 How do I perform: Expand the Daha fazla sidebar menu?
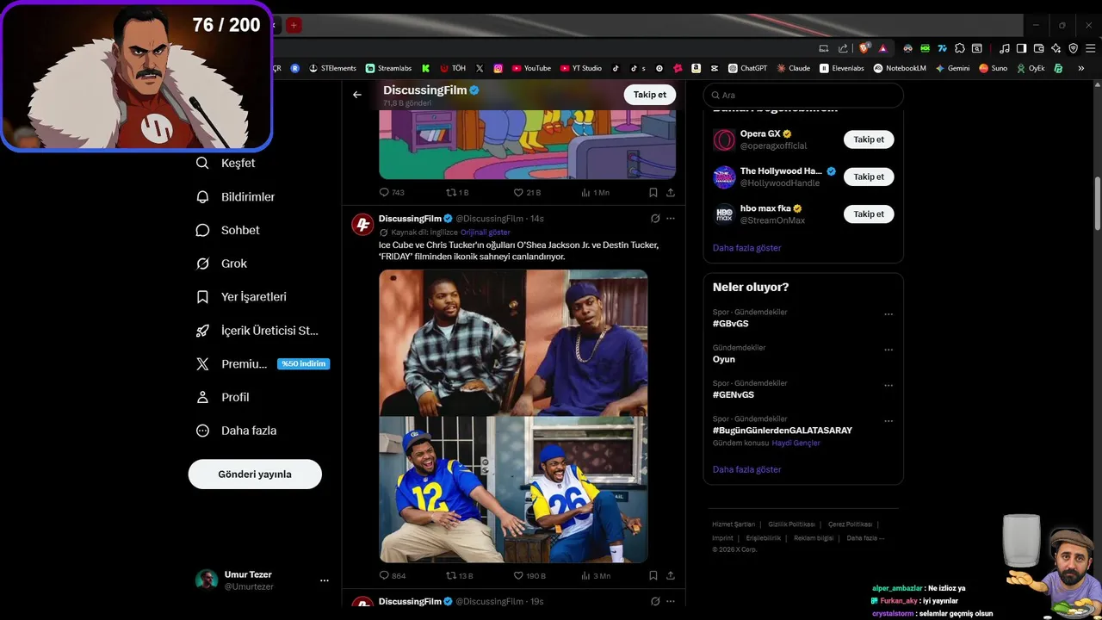coord(237,431)
